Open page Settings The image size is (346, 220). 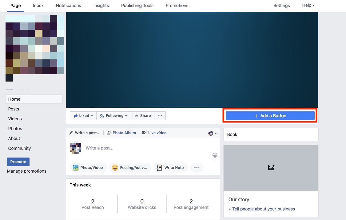(281, 6)
